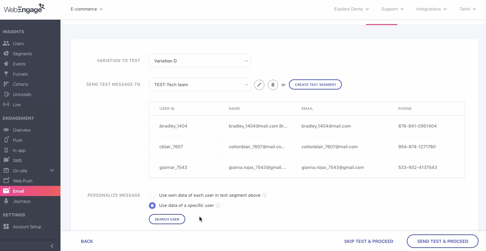Image resolution: width=486 pixels, height=251 pixels.
Task: Click the In-app device icon
Action: pos(6,150)
